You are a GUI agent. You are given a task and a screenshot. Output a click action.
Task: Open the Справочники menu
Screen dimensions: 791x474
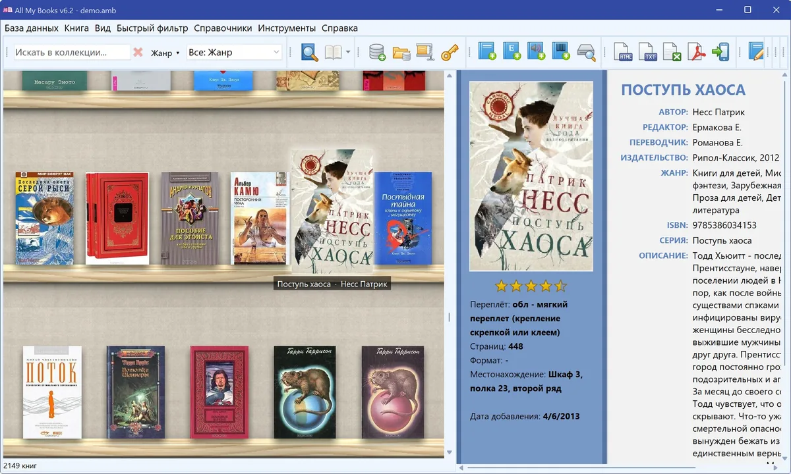click(x=223, y=28)
